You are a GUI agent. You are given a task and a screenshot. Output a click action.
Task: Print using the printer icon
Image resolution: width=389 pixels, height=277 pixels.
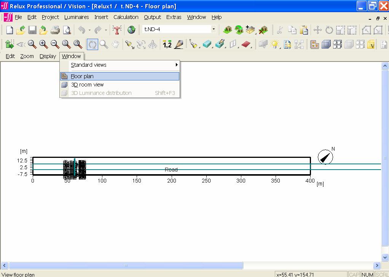click(55, 30)
